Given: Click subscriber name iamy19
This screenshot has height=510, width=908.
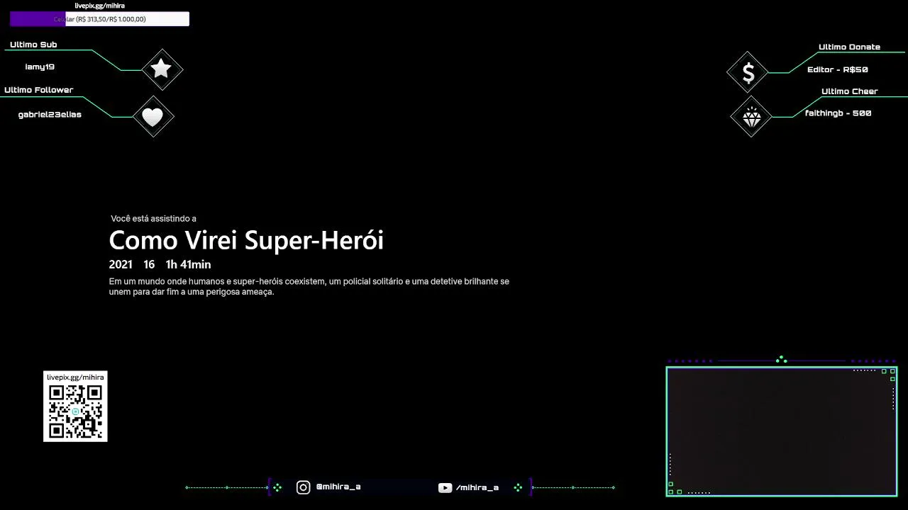Looking at the screenshot, I should pyautogui.click(x=40, y=67).
